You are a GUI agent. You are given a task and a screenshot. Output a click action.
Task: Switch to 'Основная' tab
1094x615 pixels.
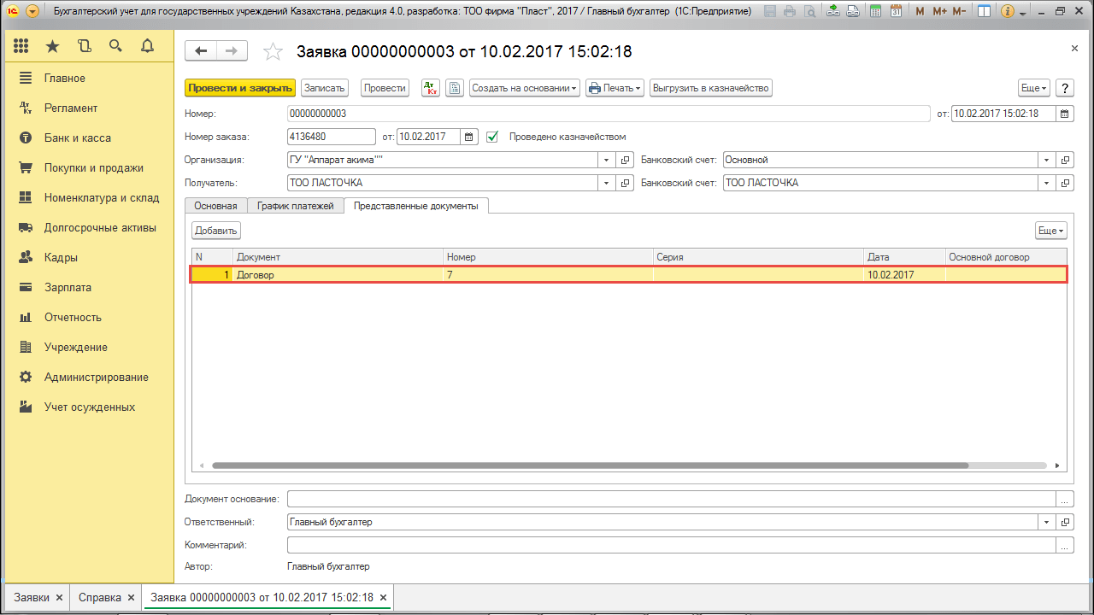click(x=215, y=206)
